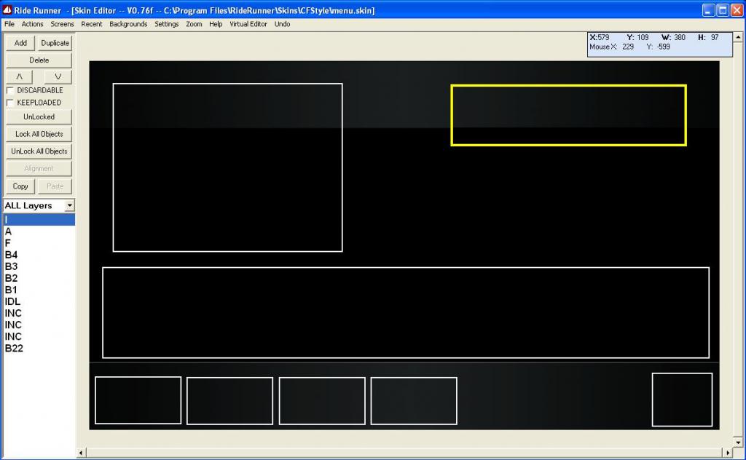Click the Copy button

20,186
